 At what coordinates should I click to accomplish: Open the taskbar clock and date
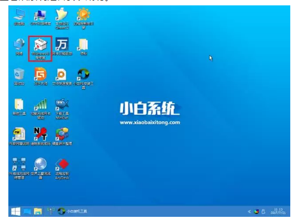(278, 211)
